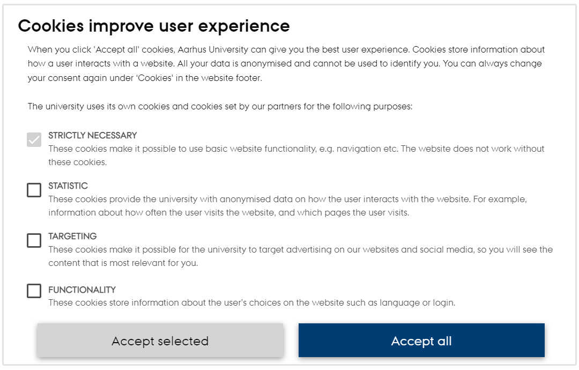Enable the STATISTIC cookies checkbox

click(x=34, y=190)
